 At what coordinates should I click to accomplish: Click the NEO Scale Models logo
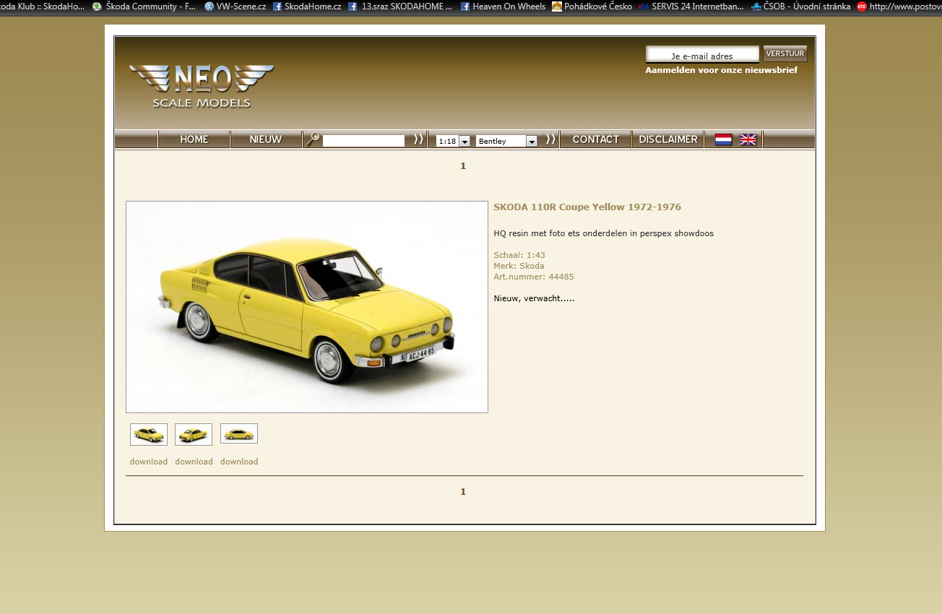click(202, 86)
